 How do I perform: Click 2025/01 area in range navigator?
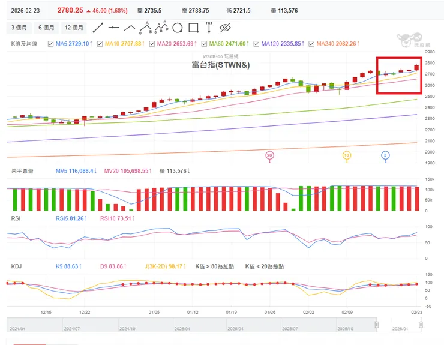click(x=182, y=329)
